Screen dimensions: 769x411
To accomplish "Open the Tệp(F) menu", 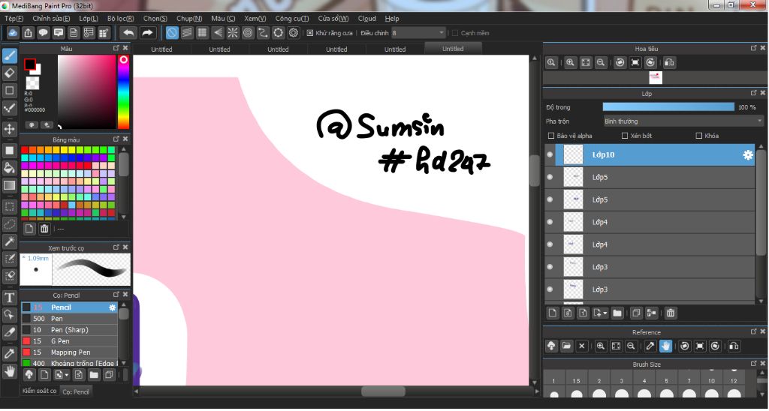I will coord(14,19).
